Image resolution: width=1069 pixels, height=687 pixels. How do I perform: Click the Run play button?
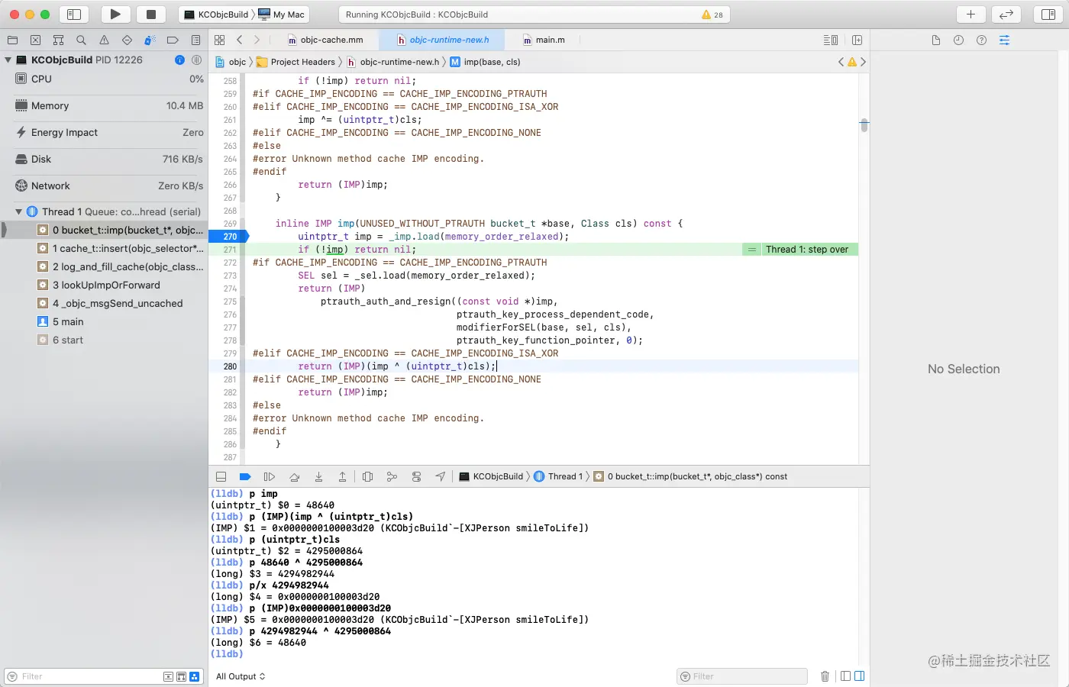coord(115,14)
